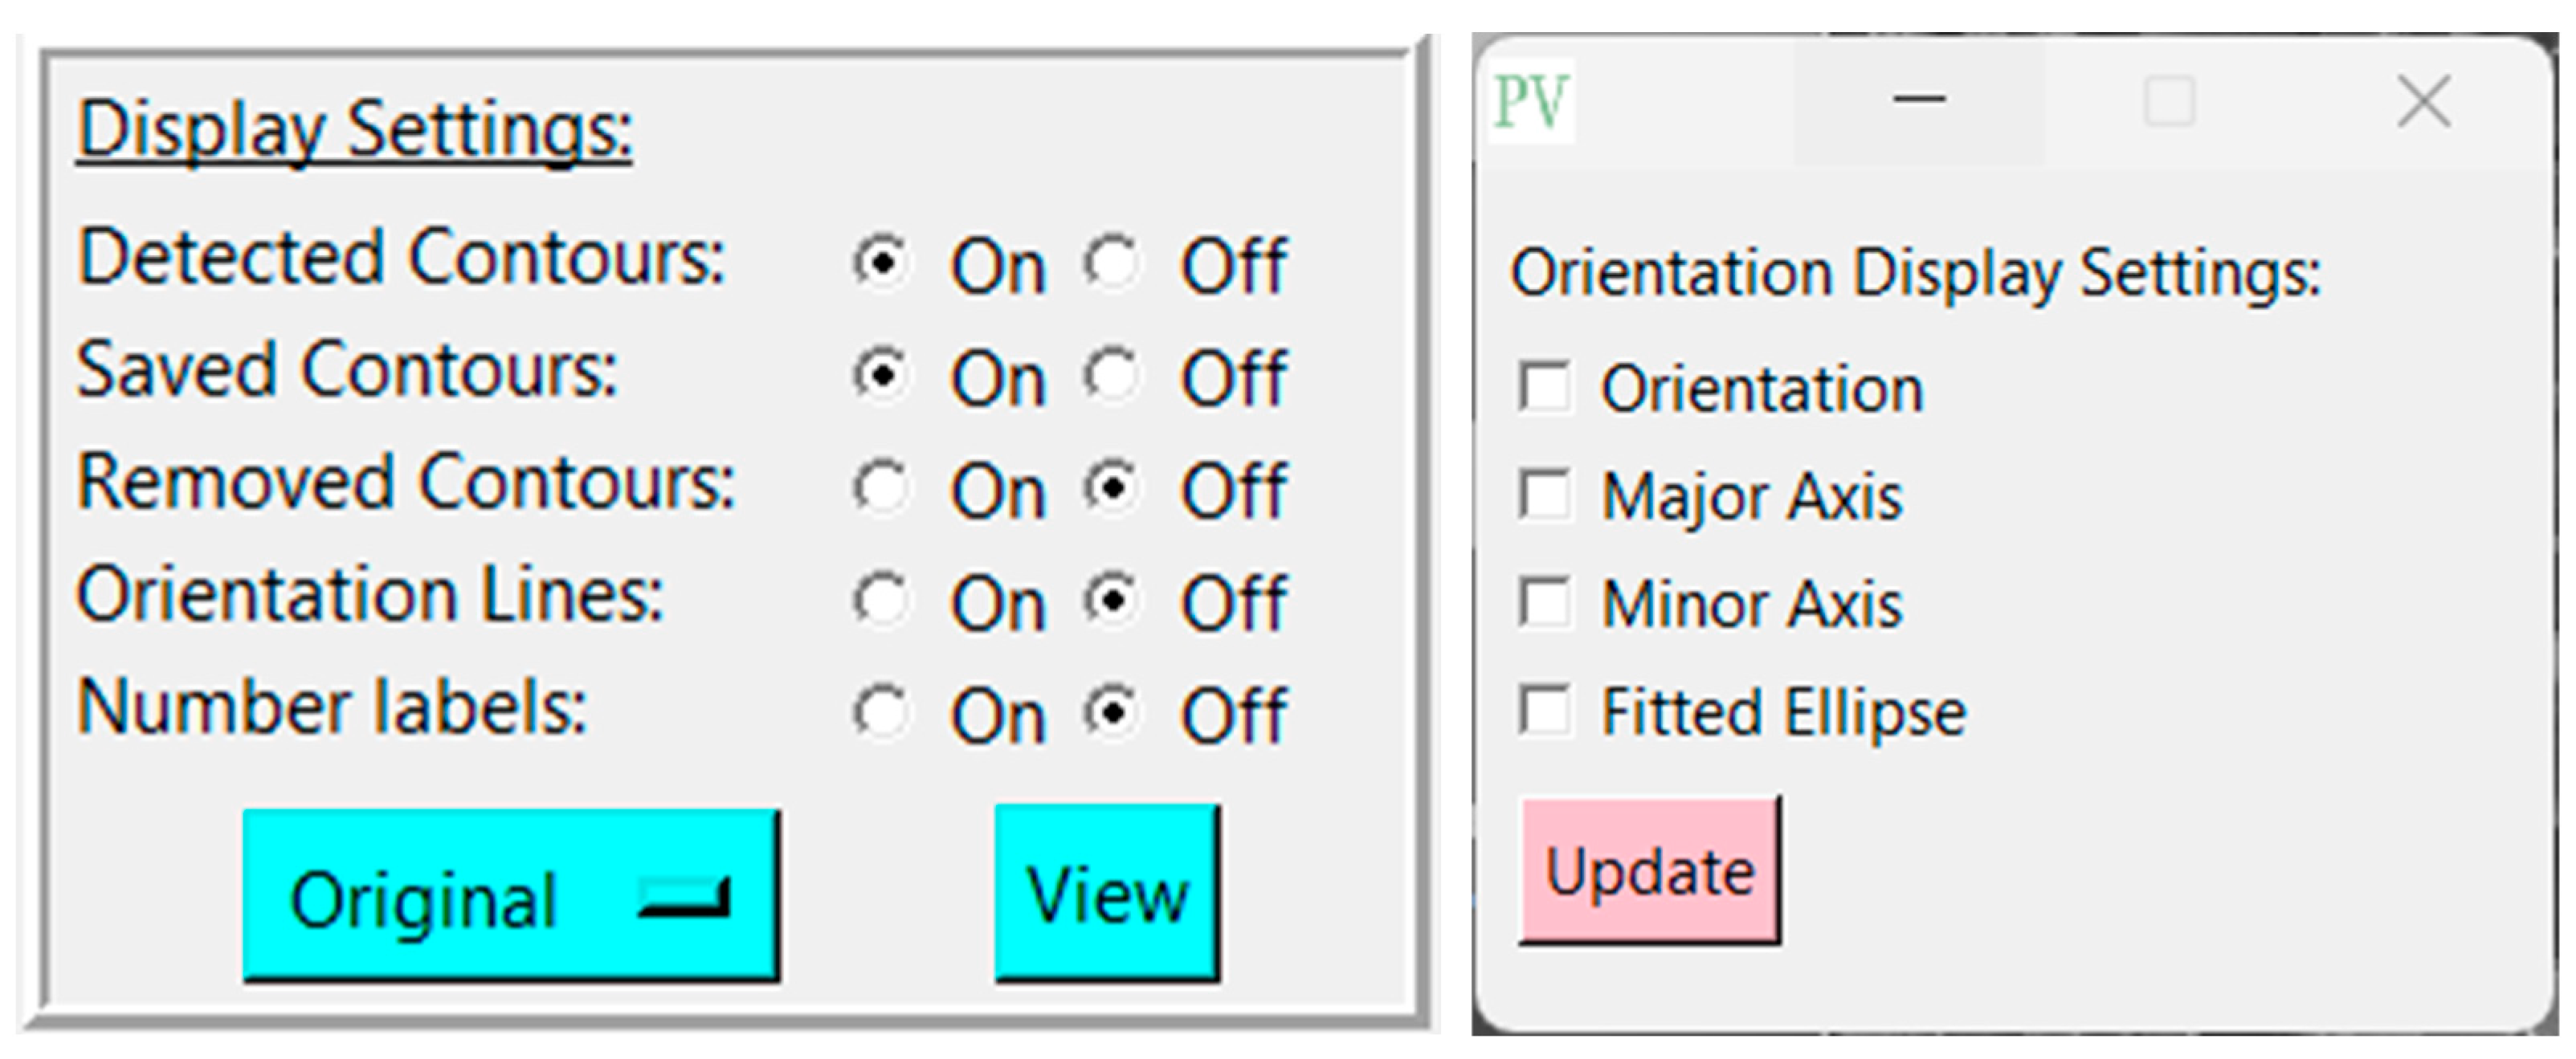The width and height of the screenshot is (2576, 1059).
Task: Tick the Minor Axis checkbox
Action: tap(1545, 603)
